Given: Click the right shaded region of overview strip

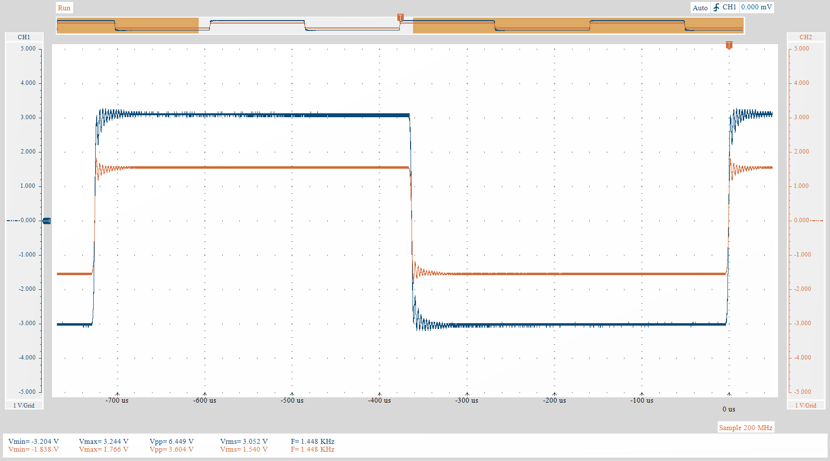Looking at the screenshot, I should (x=578, y=26).
